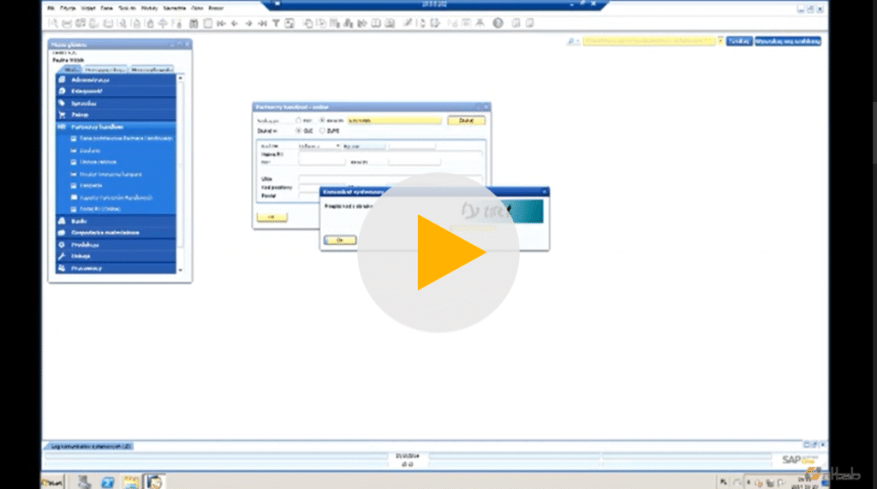The image size is (877, 489).
Task: Switch to the third tab of the main menu
Action: point(152,70)
